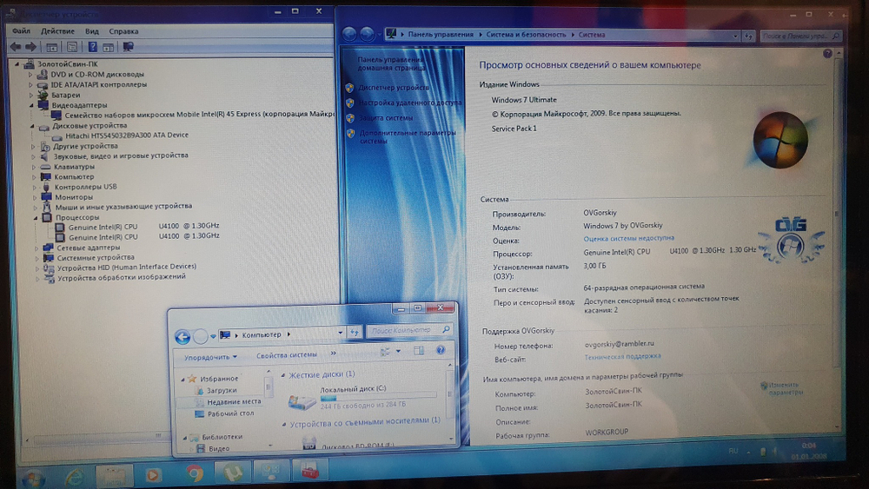Viewport: 869px width, 489px height.
Task: Click the Техническая поддержка website link
Action: click(622, 356)
